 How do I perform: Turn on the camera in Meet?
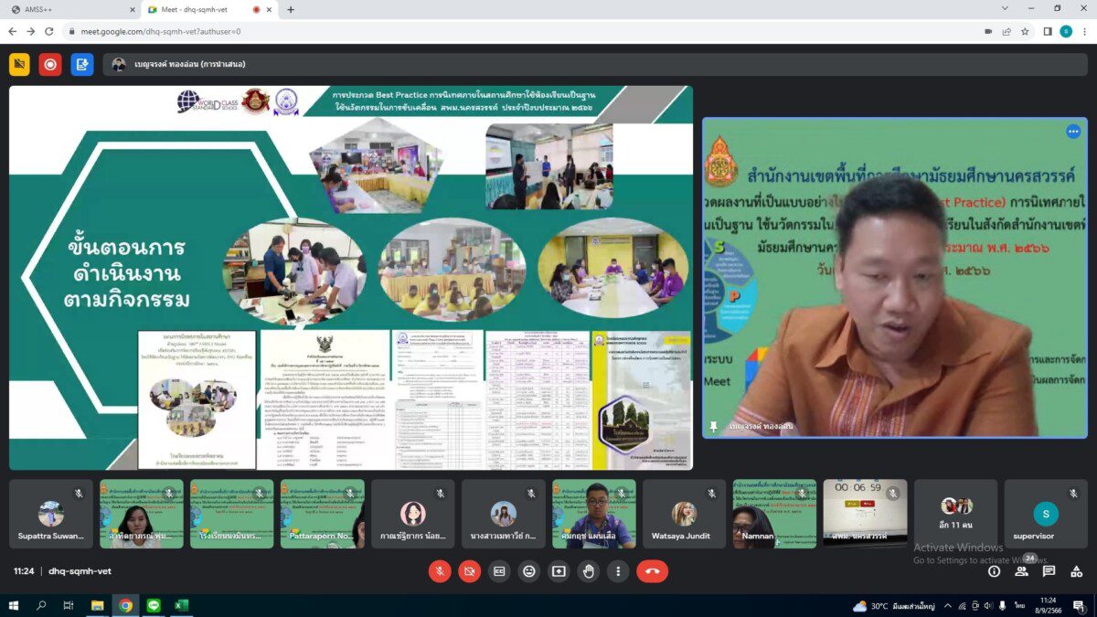[x=470, y=571]
